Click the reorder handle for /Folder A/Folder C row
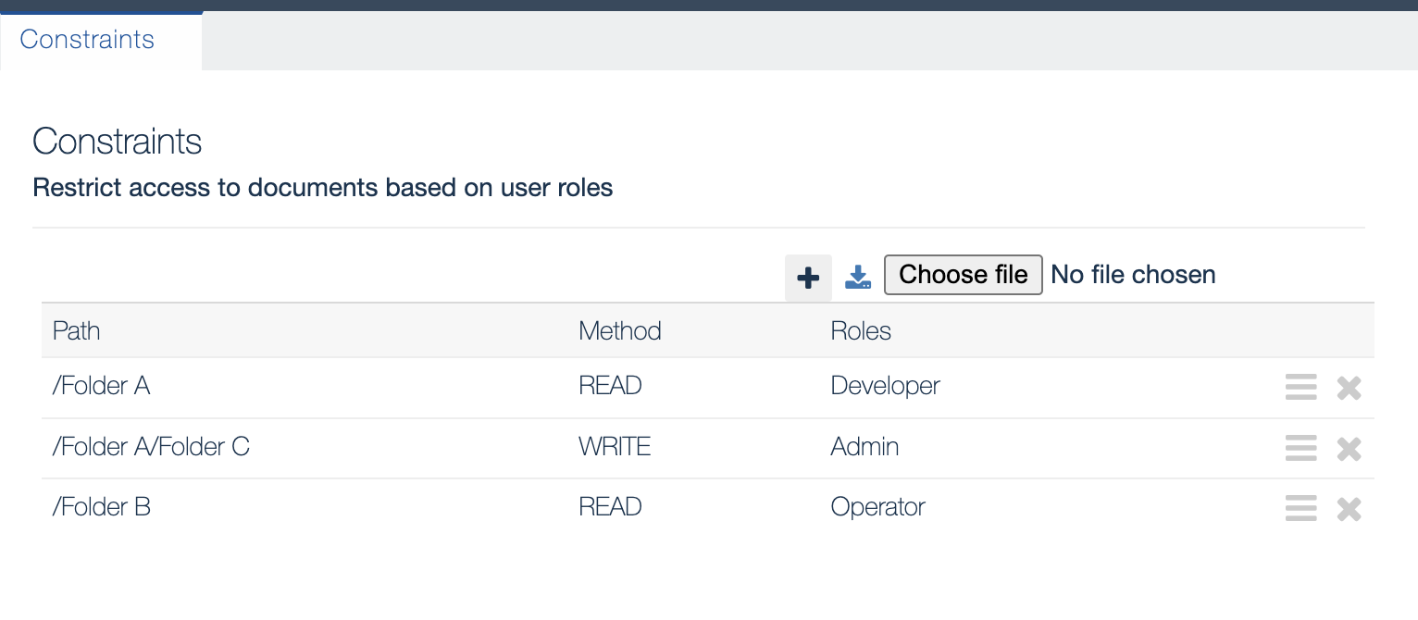 click(x=1300, y=448)
